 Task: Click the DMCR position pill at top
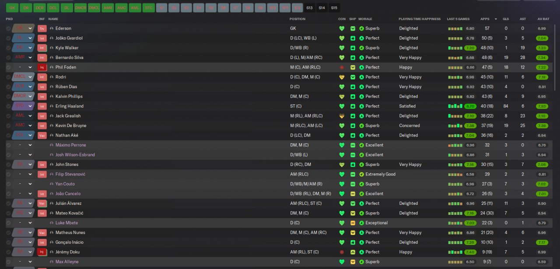80,8
